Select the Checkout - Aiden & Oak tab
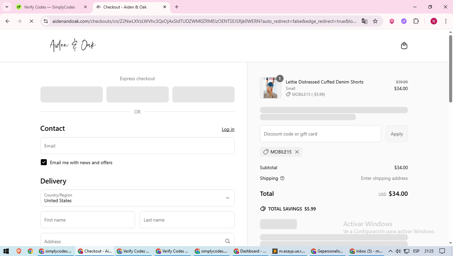The height and width of the screenshot is (256, 453). (125, 7)
